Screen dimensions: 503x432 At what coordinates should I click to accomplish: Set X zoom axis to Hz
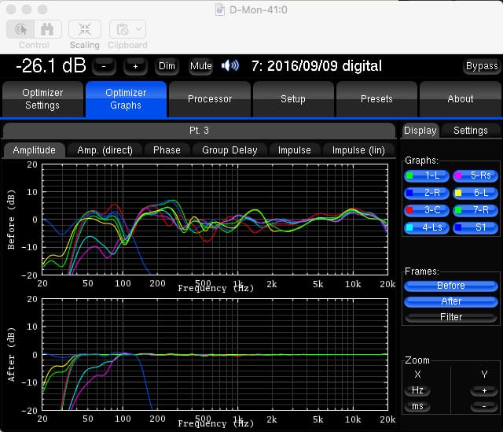tap(417, 390)
